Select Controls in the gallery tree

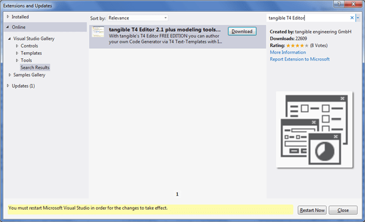pos(29,46)
